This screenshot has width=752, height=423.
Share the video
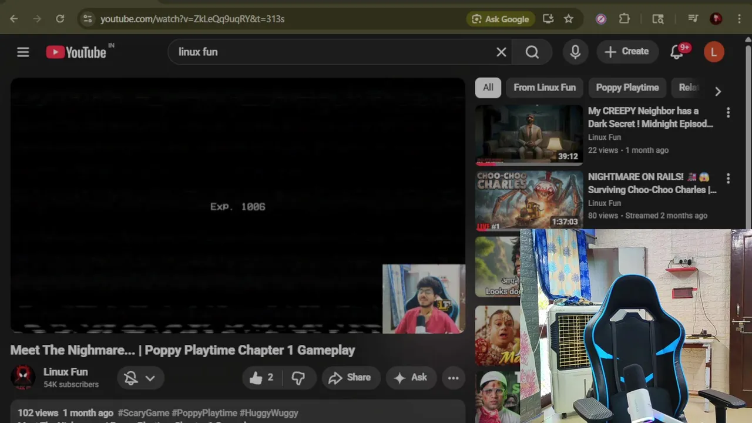[x=351, y=378]
